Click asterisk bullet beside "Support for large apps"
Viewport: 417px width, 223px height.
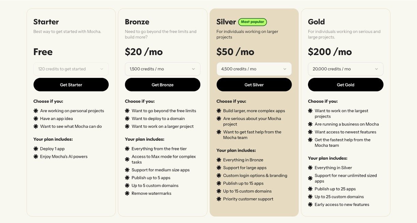pyautogui.click(x=219, y=168)
